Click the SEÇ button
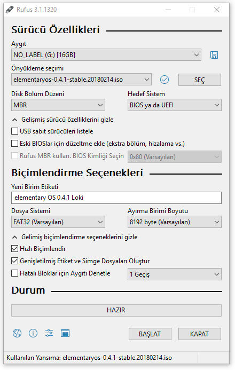Image resolution: width=235 pixels, height=370 pixels. (200, 80)
